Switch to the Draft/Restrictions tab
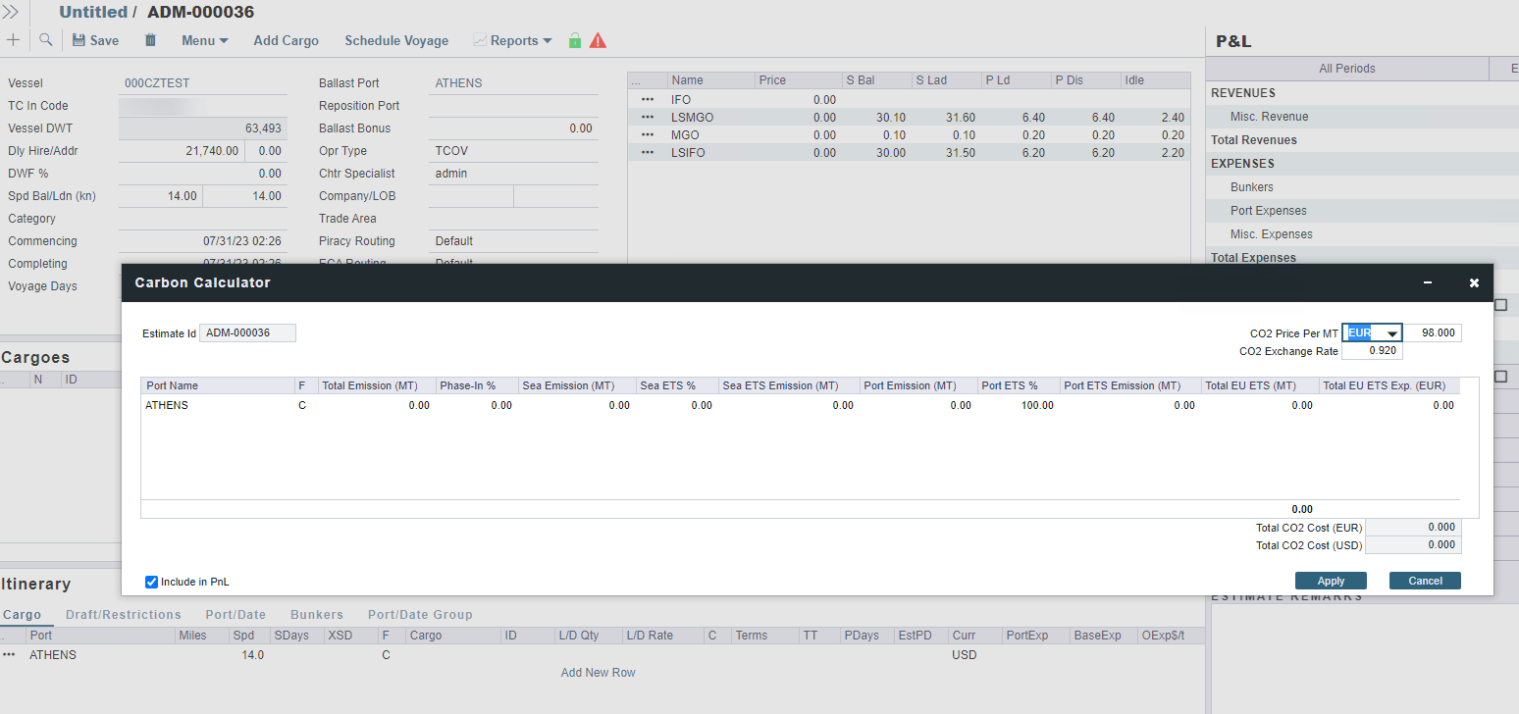1519x714 pixels. pos(124,615)
